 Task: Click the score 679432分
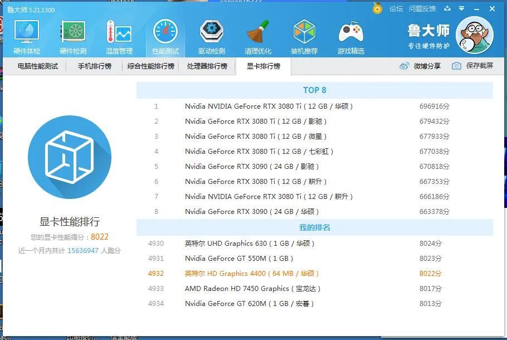435,122
